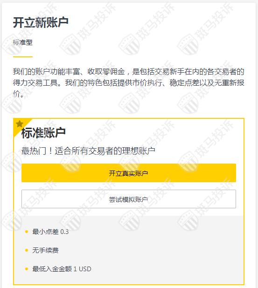The image size is (258, 288).
Task: Click the yellow bullet beside 最低入金金额
Action: pos(27,269)
